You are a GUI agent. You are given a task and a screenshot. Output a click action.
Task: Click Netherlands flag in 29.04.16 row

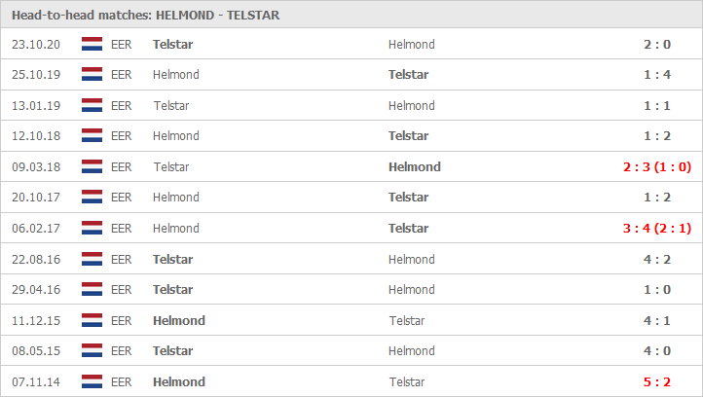click(x=92, y=289)
